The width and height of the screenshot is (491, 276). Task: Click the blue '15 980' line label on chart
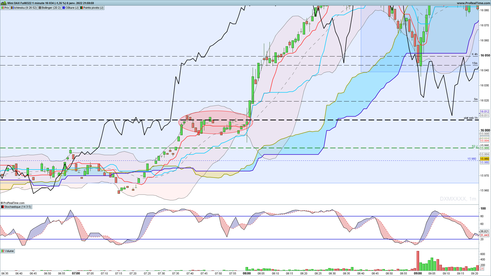pyautogui.click(x=472, y=159)
